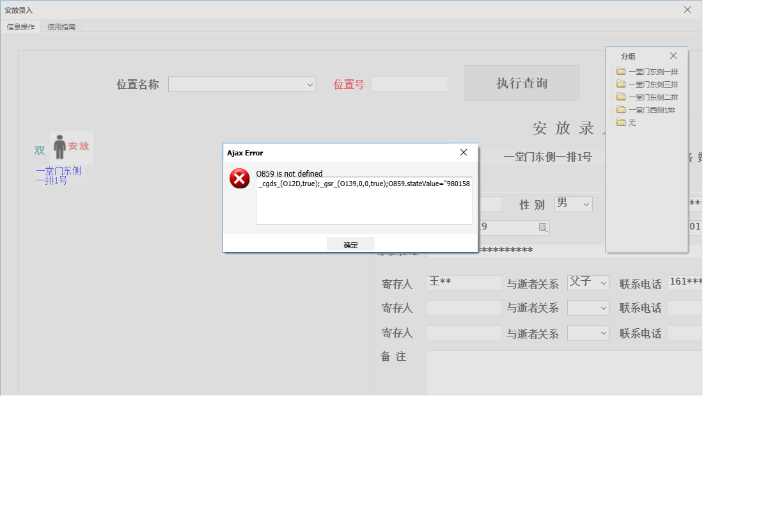The image size is (761, 529).
Task: Open the 使用指南 menu
Action: click(x=61, y=27)
